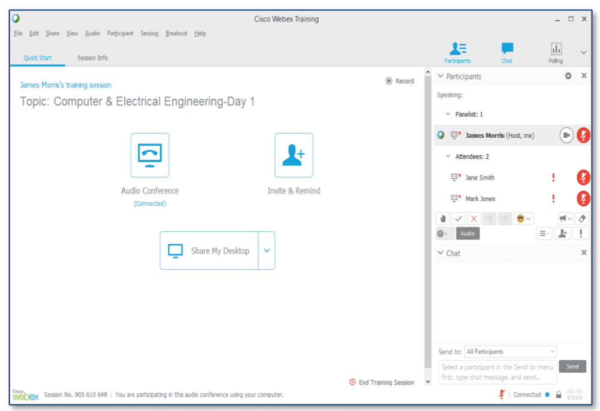600x411 pixels.
Task: Switch to the Session Info tab
Action: [x=92, y=58]
